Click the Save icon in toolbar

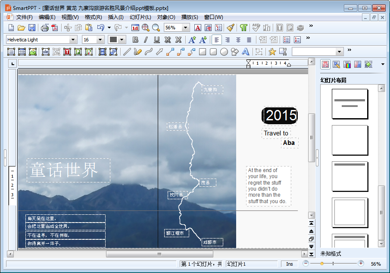[32, 28]
